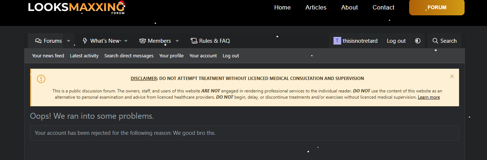Toggle dark/light style variation

point(418,41)
